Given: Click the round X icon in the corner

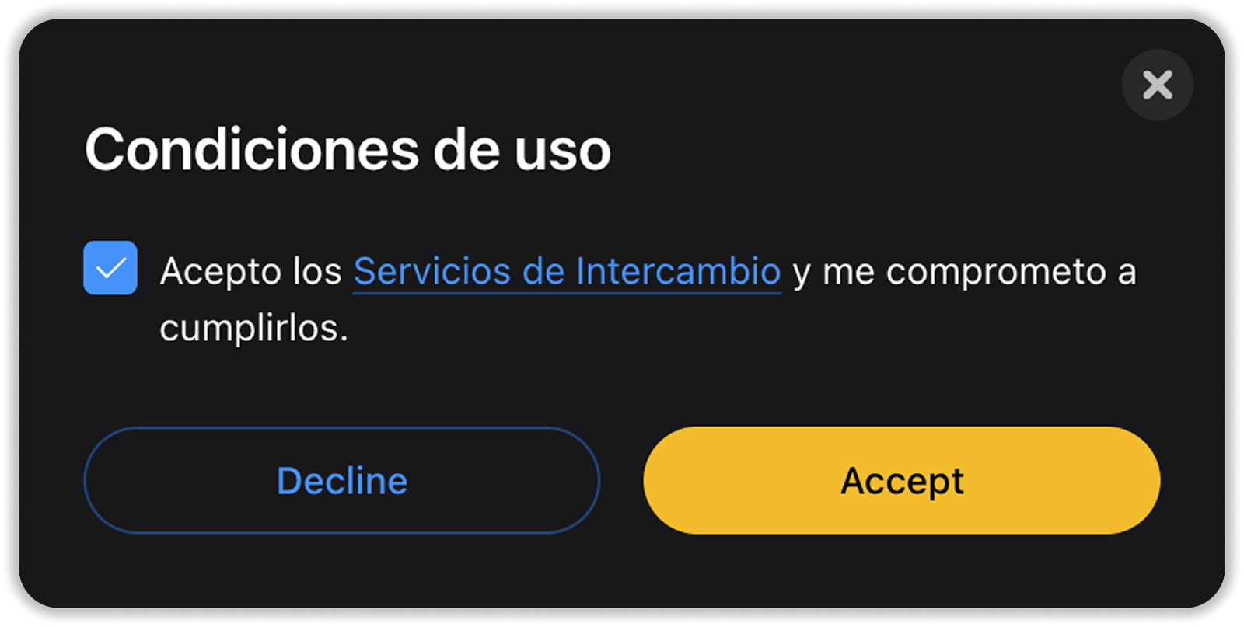Looking at the screenshot, I should click(1157, 85).
